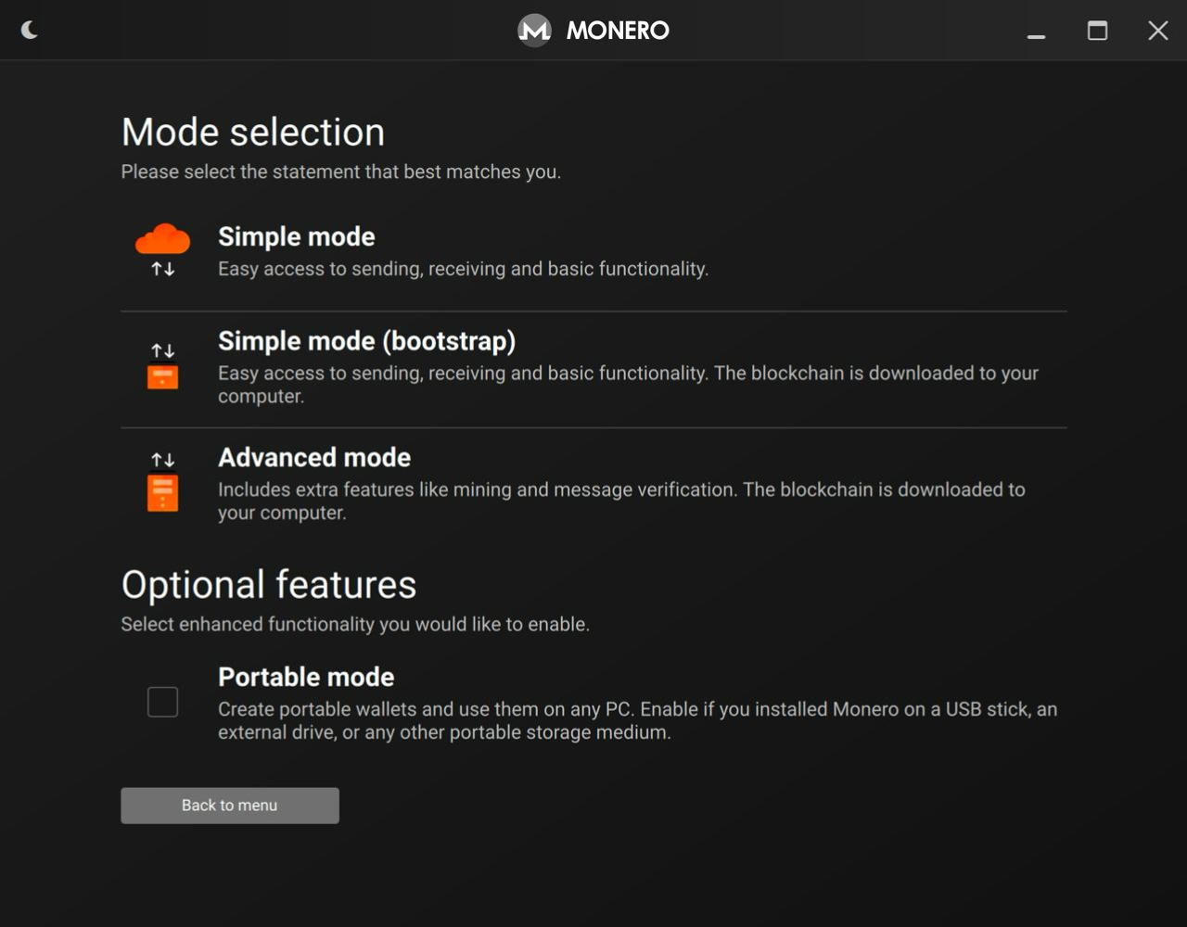This screenshot has height=927, width=1187.
Task: Pick the Advanced mode title
Action: (x=313, y=457)
